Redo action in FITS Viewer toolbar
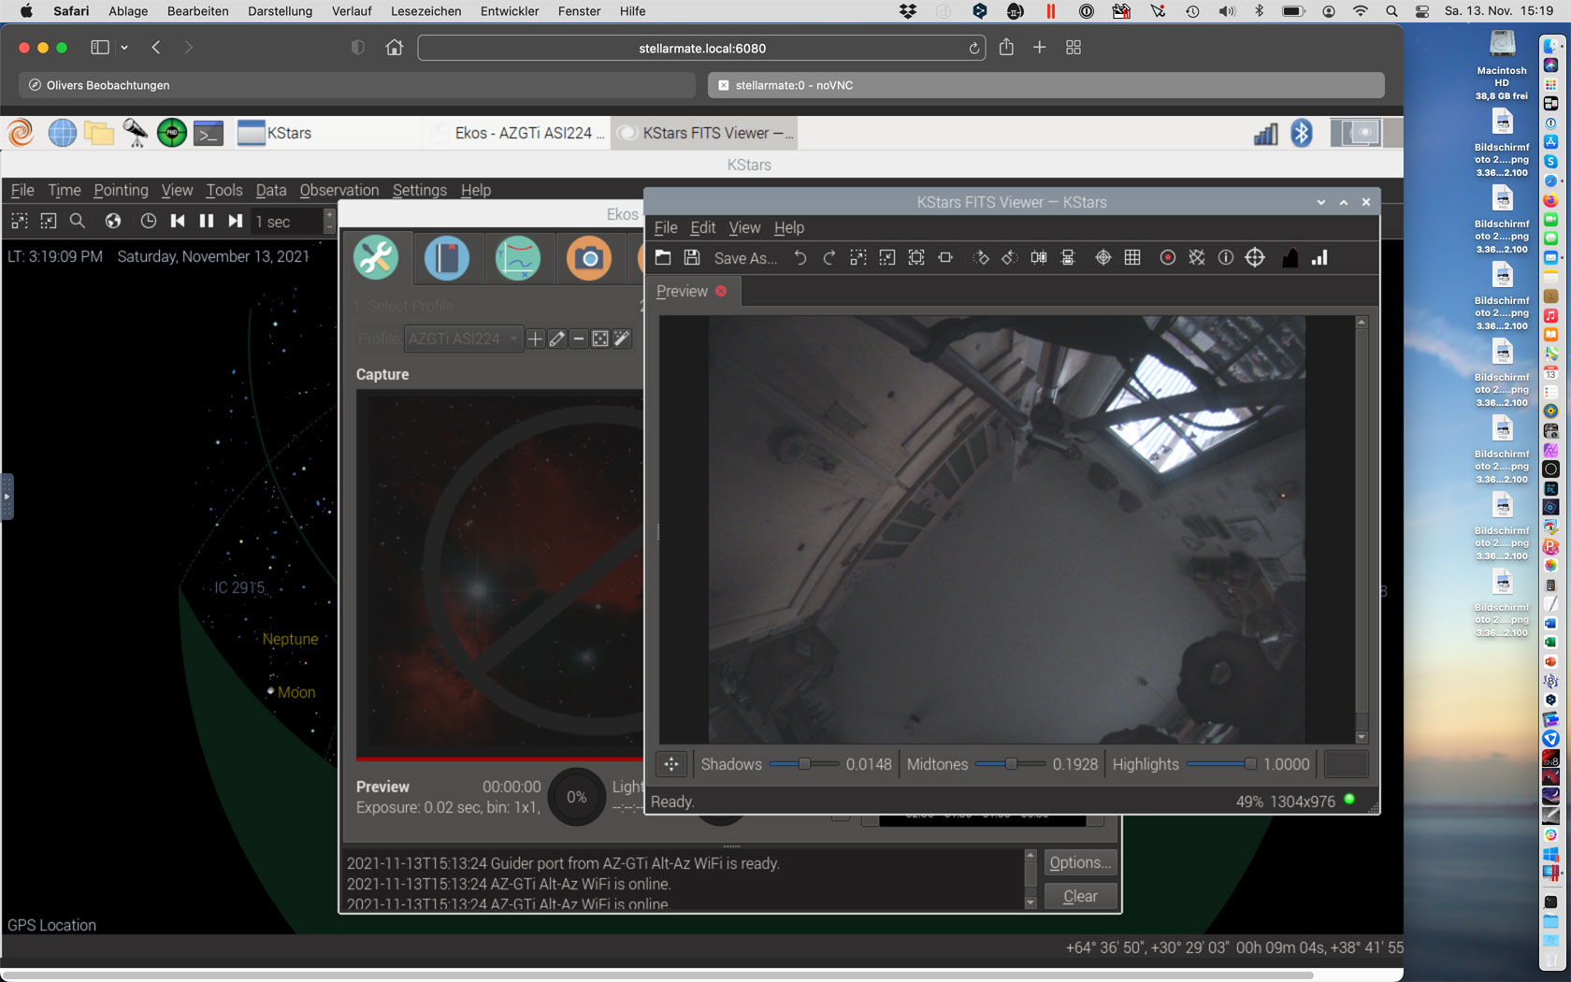Viewport: 1571px width, 982px height. (x=829, y=257)
